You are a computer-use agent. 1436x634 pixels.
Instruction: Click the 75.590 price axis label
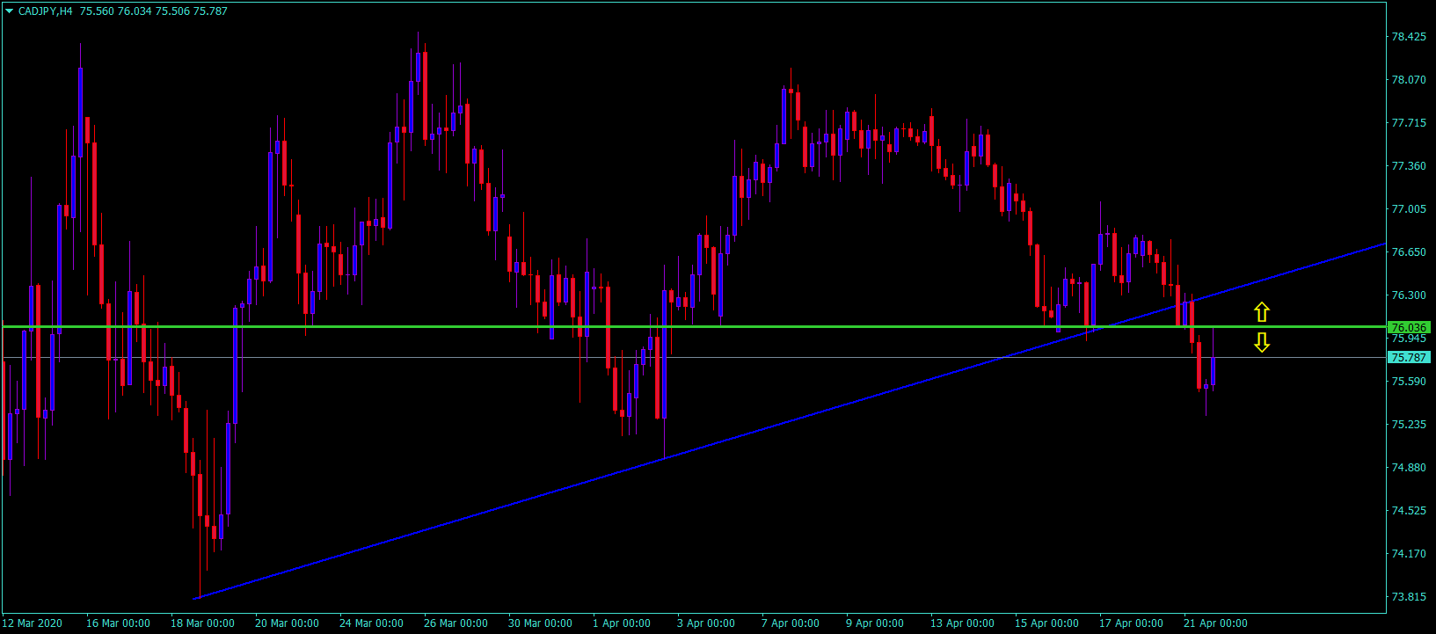1409,382
